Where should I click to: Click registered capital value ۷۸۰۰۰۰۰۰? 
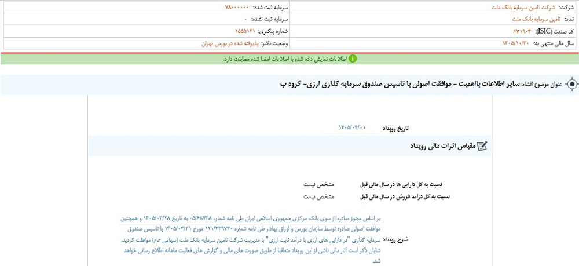pos(236,8)
